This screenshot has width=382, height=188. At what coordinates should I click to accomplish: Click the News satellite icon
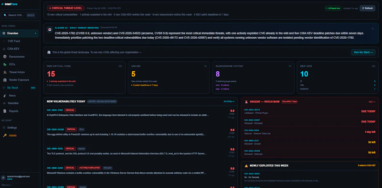pyautogui.click(x=5, y=96)
